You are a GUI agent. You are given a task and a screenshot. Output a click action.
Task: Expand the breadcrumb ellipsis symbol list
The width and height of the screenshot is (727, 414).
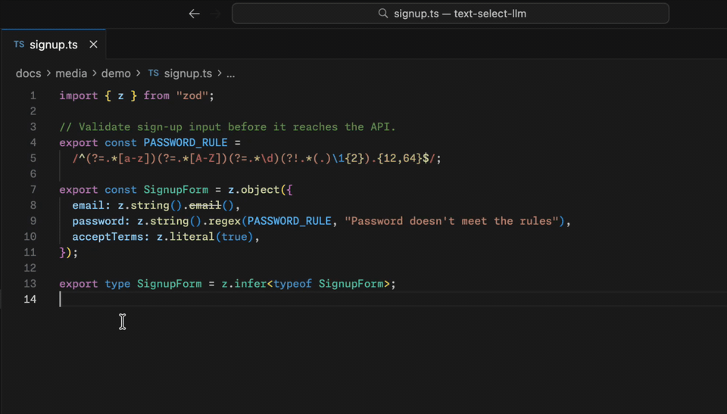coord(230,73)
